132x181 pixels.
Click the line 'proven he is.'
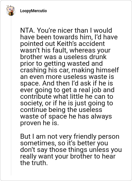click(x=39, y=123)
